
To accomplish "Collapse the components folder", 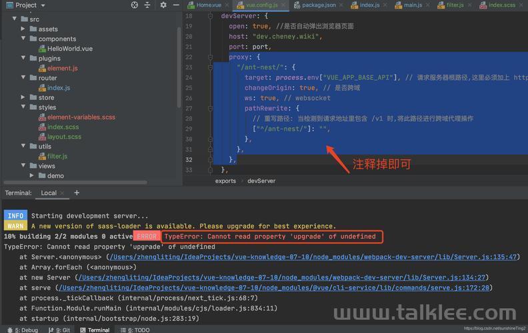I will 23,39.
